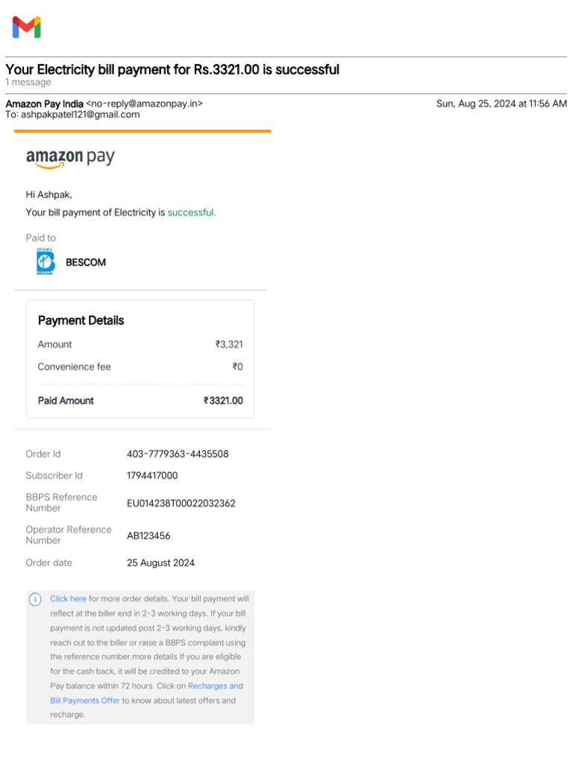Open the 'Click here' order details link
The width and height of the screenshot is (573, 764).
pos(68,598)
